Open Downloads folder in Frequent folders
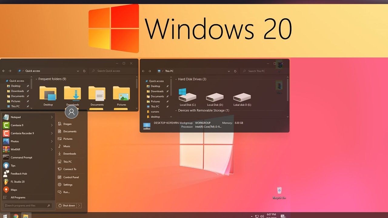Screen dimensions: 388x218 coord(72,96)
